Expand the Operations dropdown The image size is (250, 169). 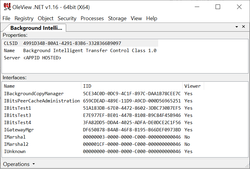click(x=19, y=164)
